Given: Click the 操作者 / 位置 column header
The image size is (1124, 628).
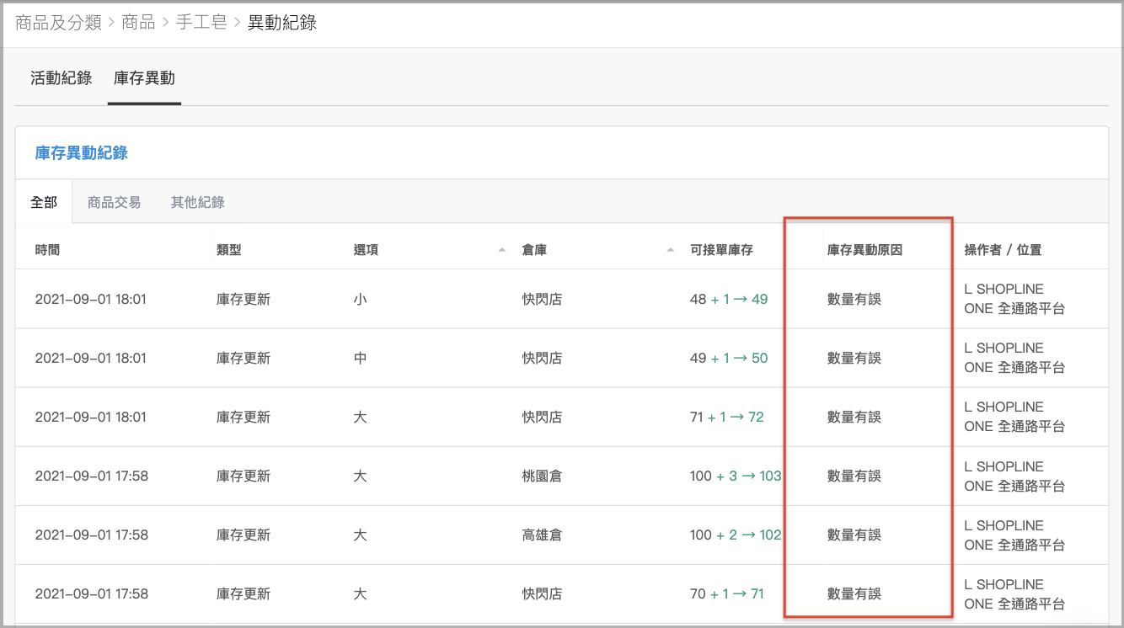Looking at the screenshot, I should click(x=1003, y=250).
